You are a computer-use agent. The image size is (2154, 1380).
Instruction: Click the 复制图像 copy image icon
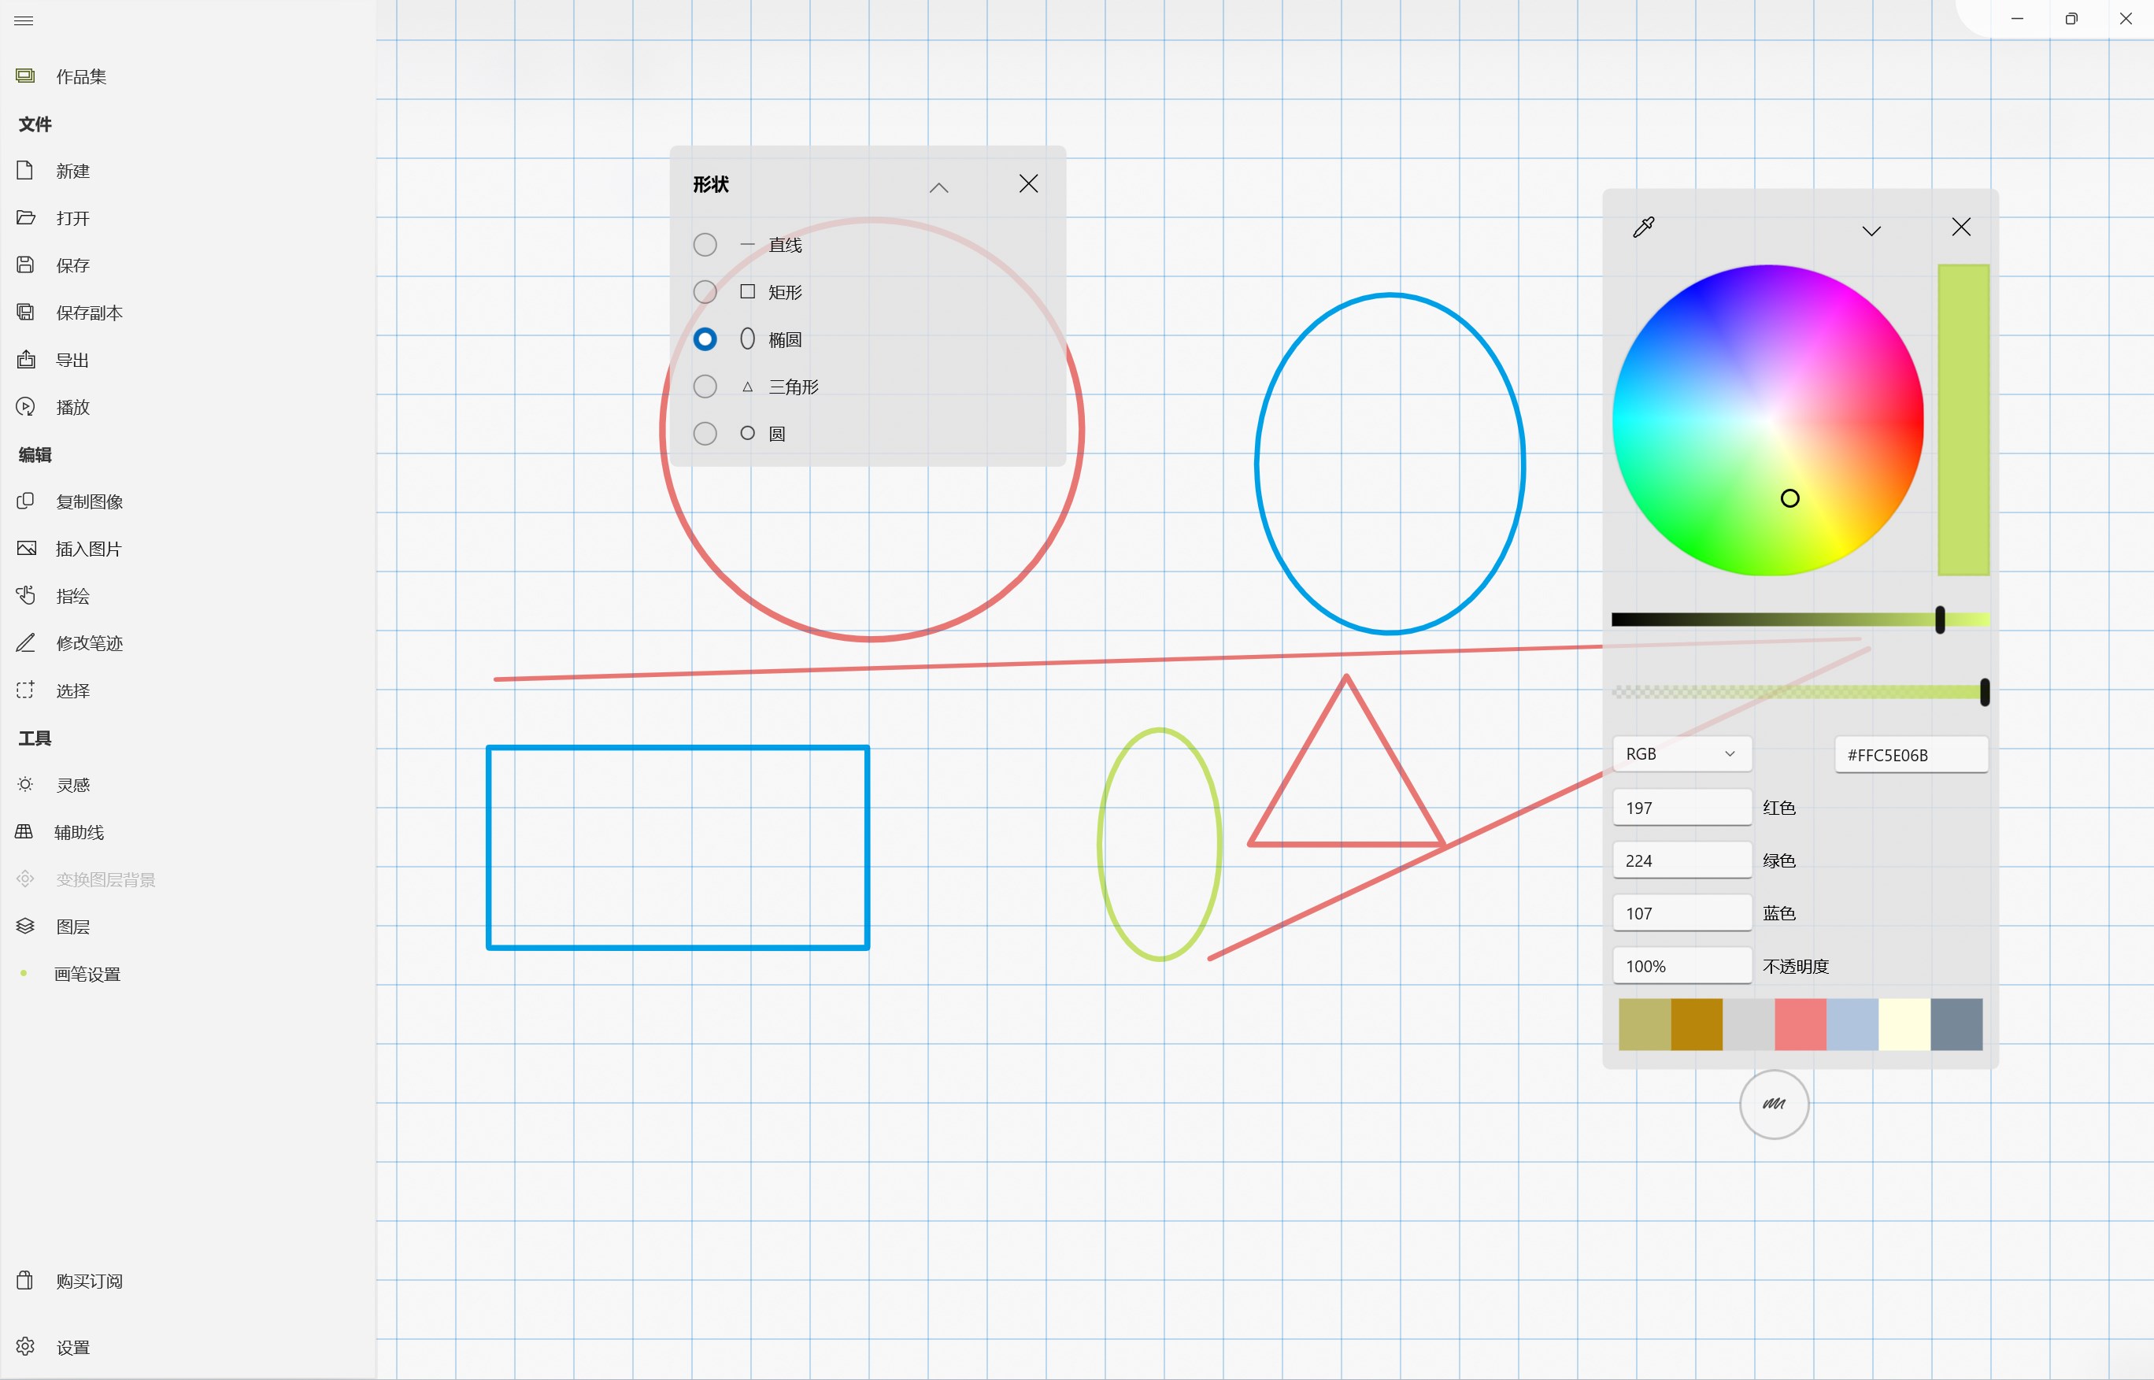click(x=25, y=501)
